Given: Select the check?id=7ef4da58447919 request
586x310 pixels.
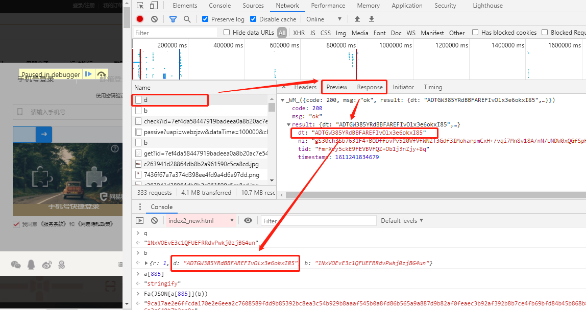Looking at the screenshot, I should coord(201,121).
